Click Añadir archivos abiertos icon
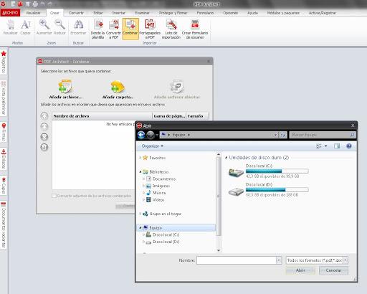 [177, 90]
